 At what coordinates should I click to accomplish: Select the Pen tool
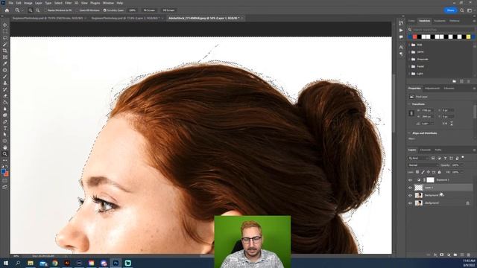point(5,121)
